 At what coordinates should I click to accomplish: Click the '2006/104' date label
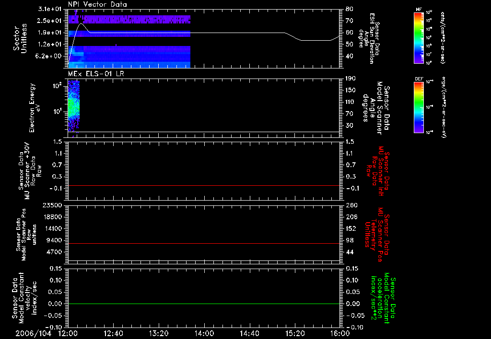(34, 333)
